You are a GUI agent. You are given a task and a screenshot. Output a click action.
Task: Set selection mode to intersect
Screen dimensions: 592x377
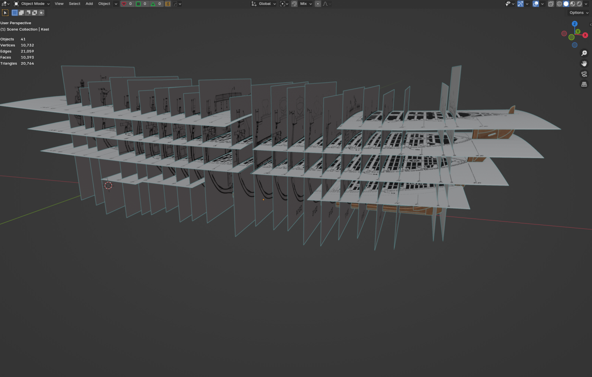pyautogui.click(x=41, y=13)
